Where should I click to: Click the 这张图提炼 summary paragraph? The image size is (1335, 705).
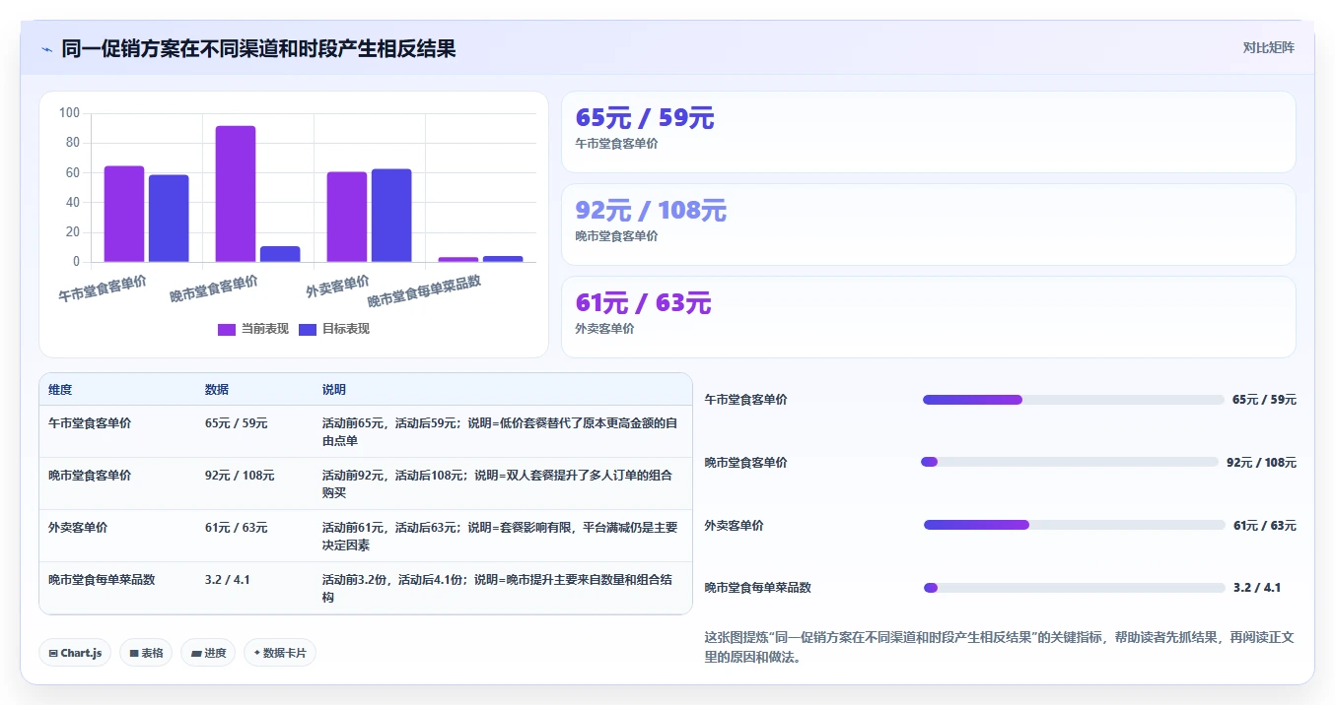coord(1000,647)
